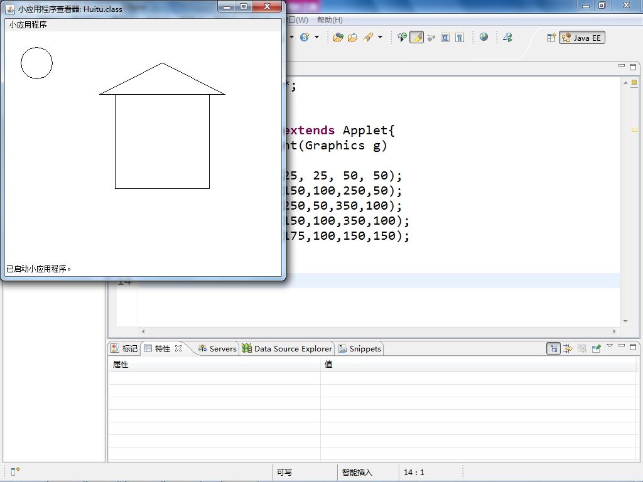Click the drawn house square in applet
The width and height of the screenshot is (643, 482).
click(x=163, y=141)
